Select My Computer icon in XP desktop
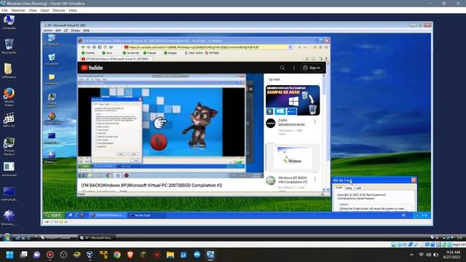 [x=52, y=40]
